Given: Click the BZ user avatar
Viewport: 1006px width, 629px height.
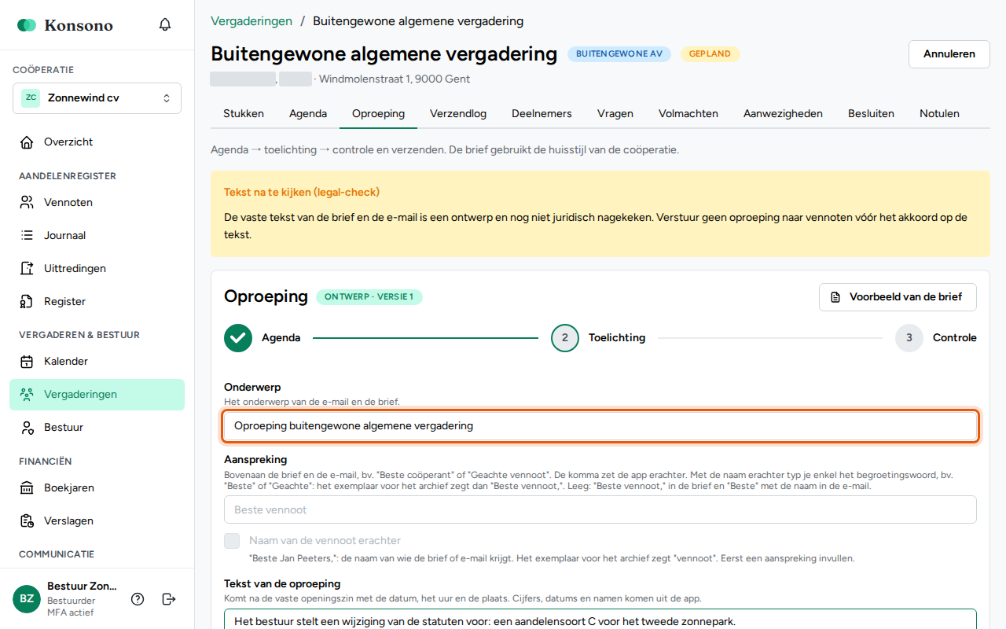Looking at the screenshot, I should (x=27, y=599).
